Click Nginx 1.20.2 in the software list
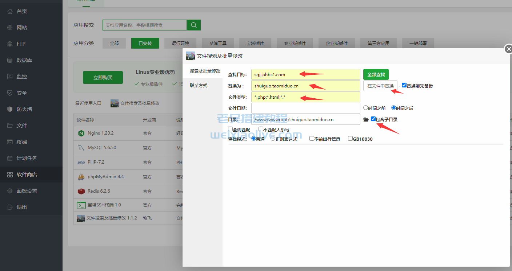This screenshot has height=271, width=512. point(101,133)
